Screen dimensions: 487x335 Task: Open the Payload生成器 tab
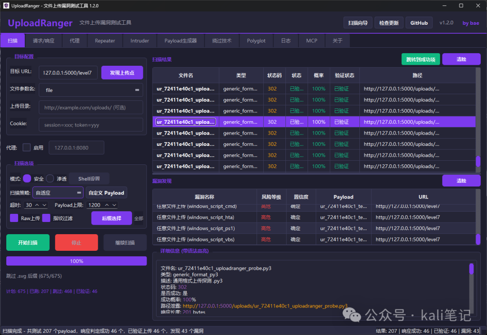click(x=180, y=41)
